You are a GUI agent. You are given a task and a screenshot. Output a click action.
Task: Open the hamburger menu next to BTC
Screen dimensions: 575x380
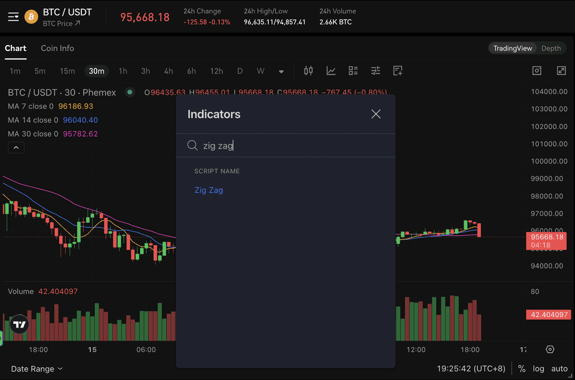click(13, 17)
